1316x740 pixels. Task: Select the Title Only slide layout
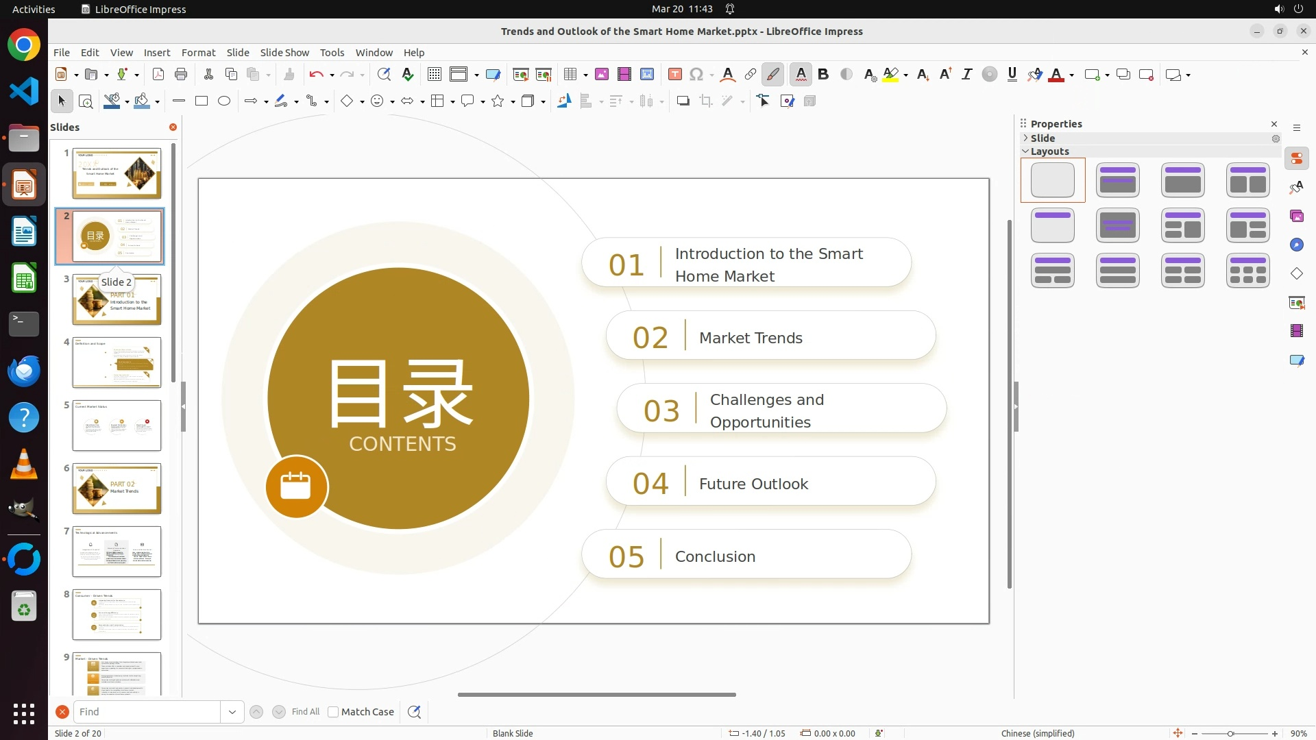pos(1052,225)
